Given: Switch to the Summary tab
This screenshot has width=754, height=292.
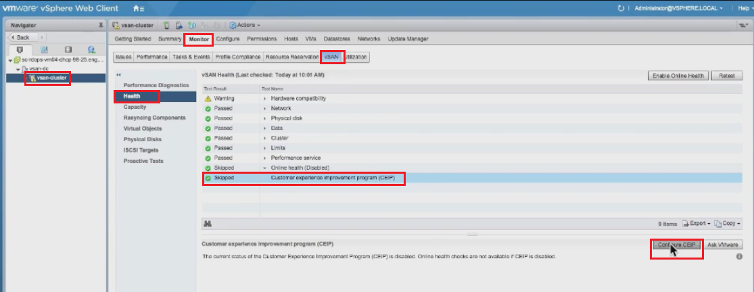Looking at the screenshot, I should pos(169,39).
